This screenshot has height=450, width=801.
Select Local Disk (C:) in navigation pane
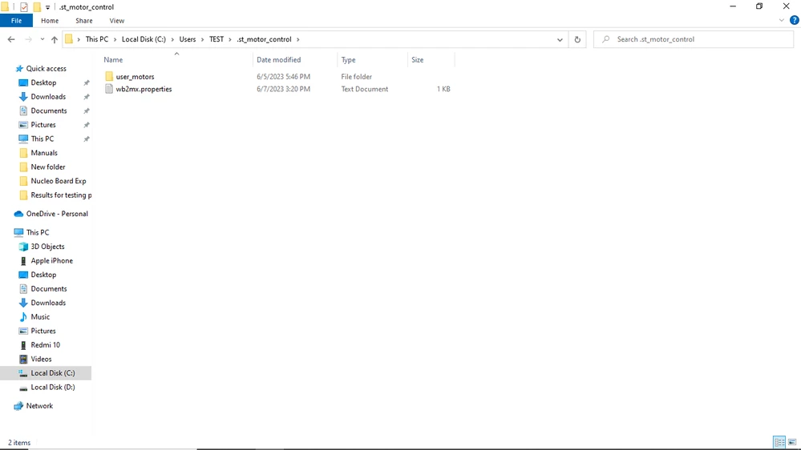[x=53, y=373]
